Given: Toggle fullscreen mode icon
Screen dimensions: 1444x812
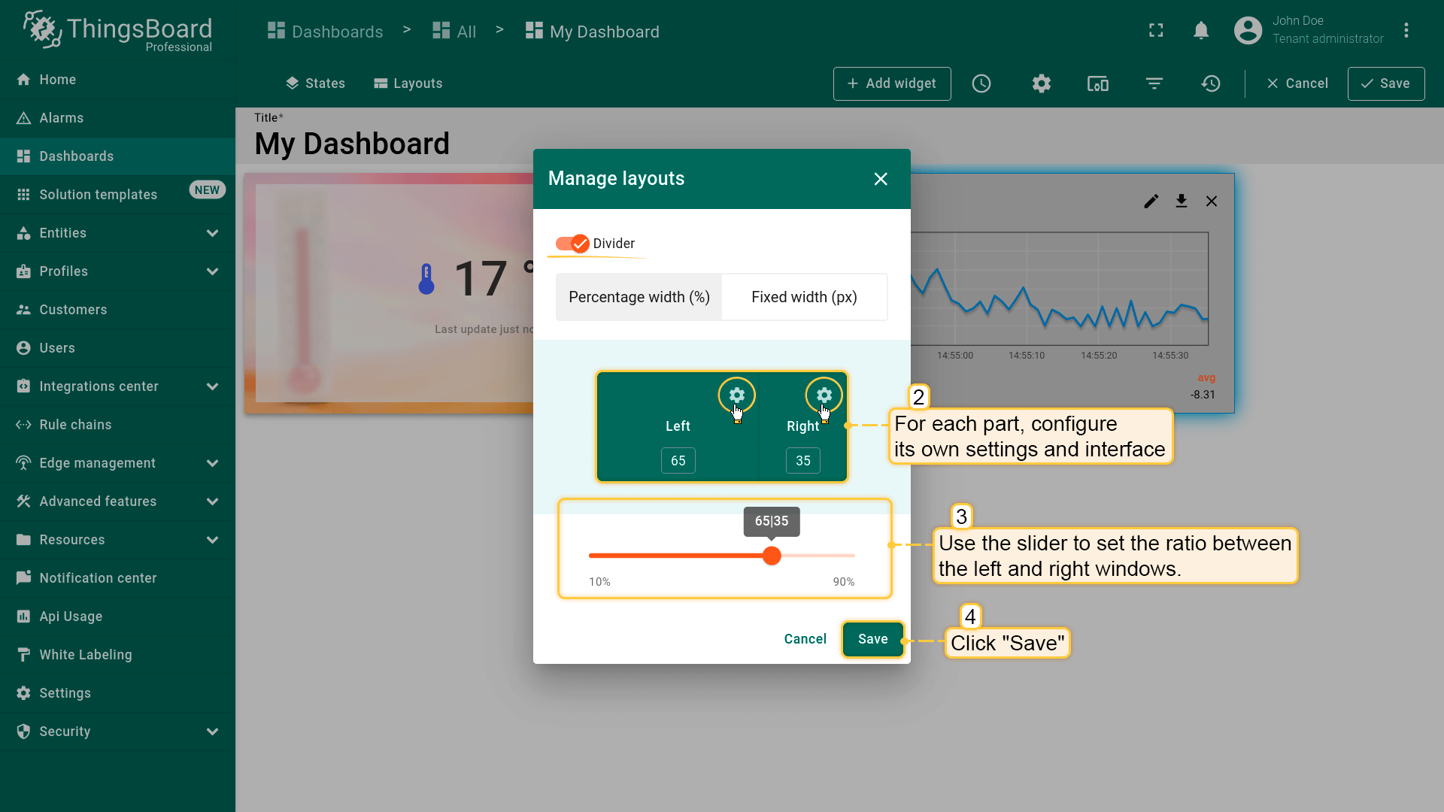Looking at the screenshot, I should (1156, 30).
